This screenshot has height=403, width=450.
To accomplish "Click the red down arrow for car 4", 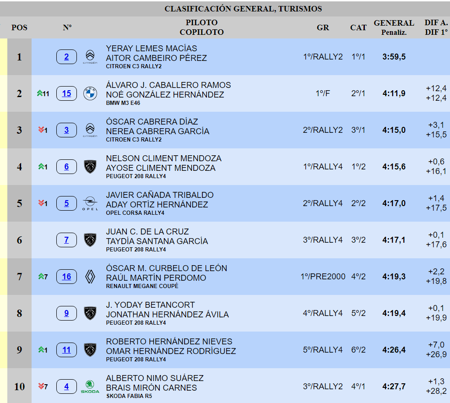I will (40, 387).
